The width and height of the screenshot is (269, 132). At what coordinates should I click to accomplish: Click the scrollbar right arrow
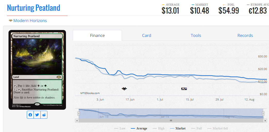(265, 120)
